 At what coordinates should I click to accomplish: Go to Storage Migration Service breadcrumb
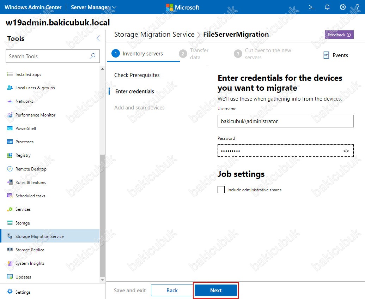coord(154,35)
